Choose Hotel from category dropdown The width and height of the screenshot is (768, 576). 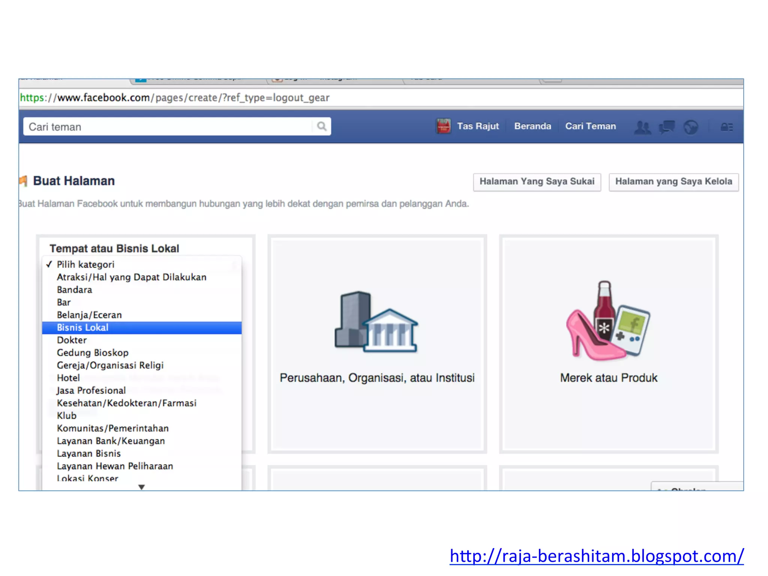coord(68,378)
